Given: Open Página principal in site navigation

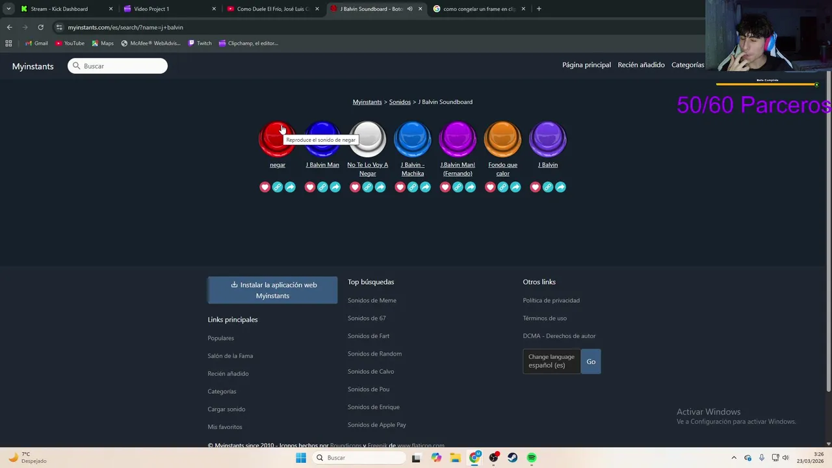Looking at the screenshot, I should point(586,65).
